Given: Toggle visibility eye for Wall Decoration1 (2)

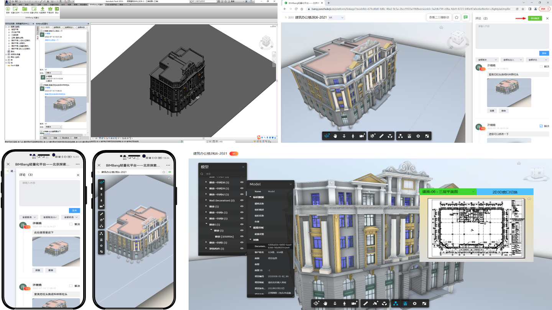Looking at the screenshot, I should 242,201.
